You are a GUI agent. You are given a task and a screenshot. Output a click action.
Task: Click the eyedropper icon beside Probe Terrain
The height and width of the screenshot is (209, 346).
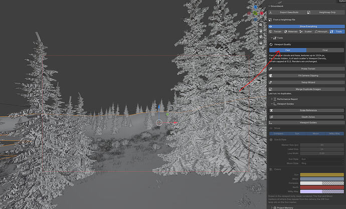click(x=271, y=69)
